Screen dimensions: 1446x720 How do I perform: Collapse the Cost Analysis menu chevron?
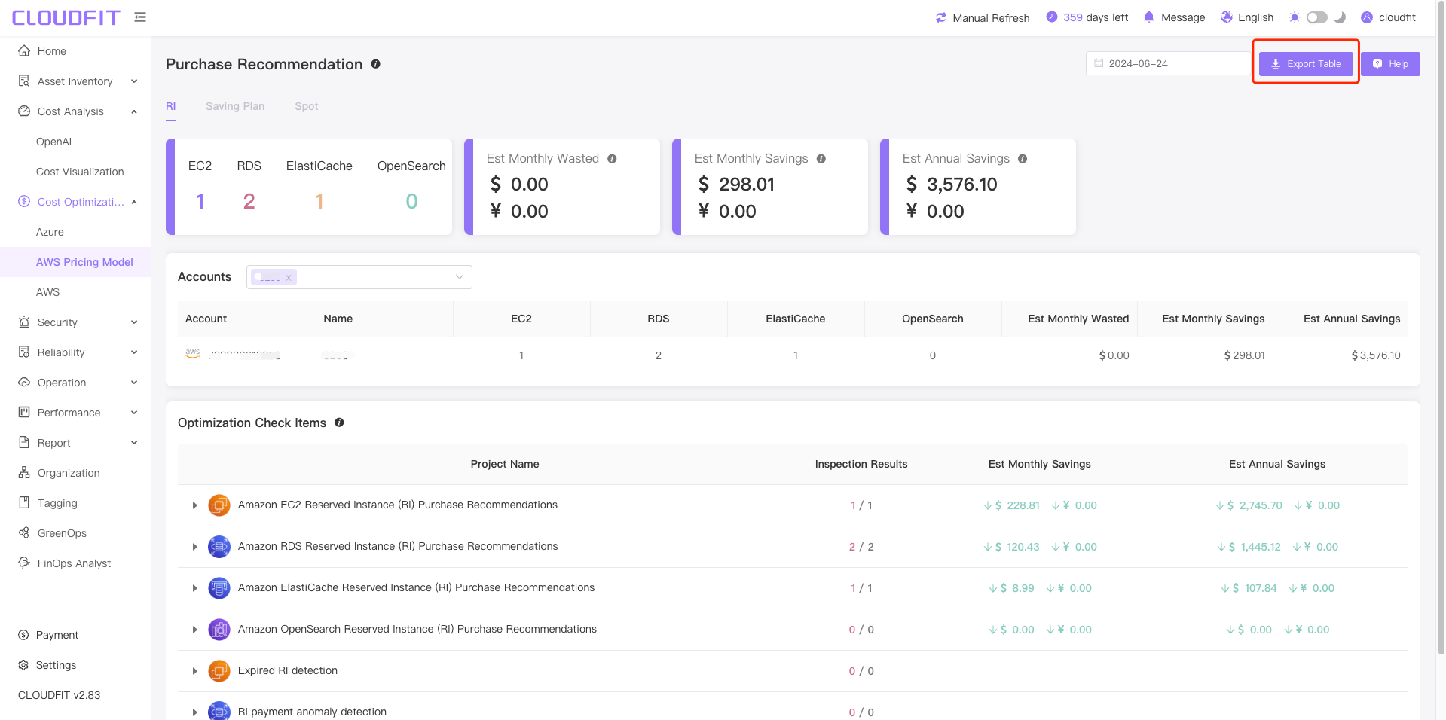pos(134,111)
